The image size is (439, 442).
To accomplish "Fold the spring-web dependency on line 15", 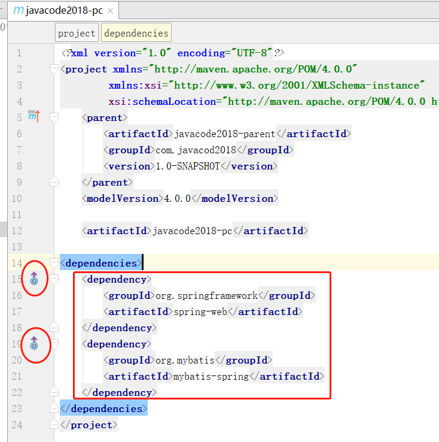I will pyautogui.click(x=54, y=279).
